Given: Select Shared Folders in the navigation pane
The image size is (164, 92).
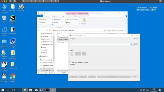Looking at the screenshot, I should [46, 71].
